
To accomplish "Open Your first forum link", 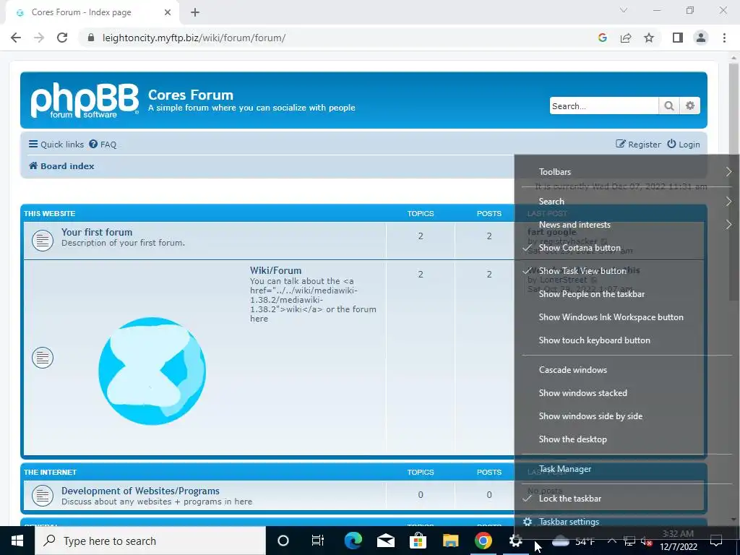I will [97, 232].
